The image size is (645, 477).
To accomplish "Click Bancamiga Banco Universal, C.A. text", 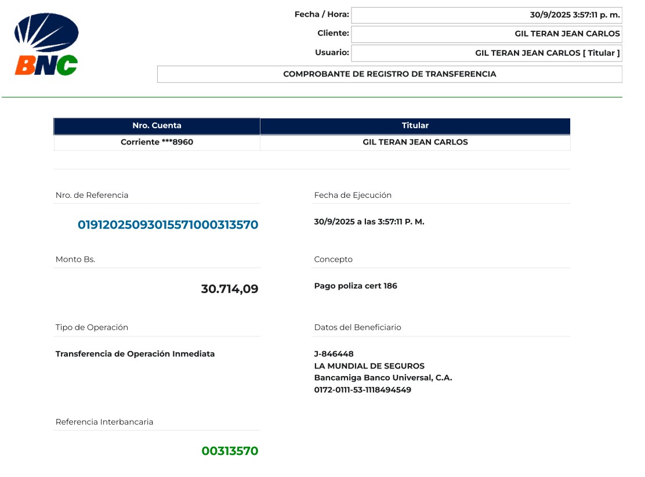I will [383, 378].
